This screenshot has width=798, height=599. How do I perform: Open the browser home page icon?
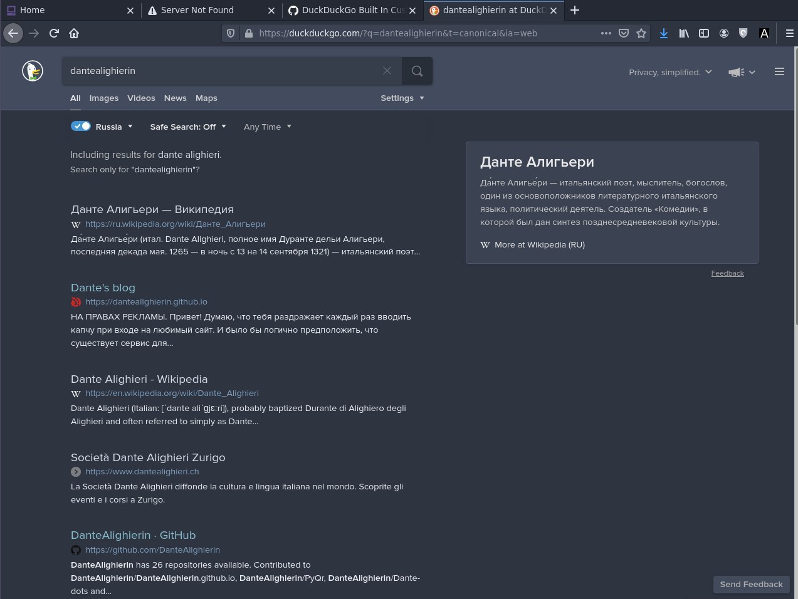(74, 33)
